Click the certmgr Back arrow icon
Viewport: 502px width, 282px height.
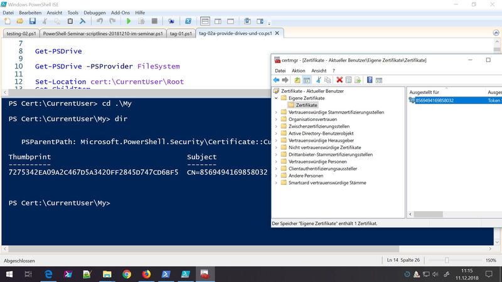click(x=276, y=80)
